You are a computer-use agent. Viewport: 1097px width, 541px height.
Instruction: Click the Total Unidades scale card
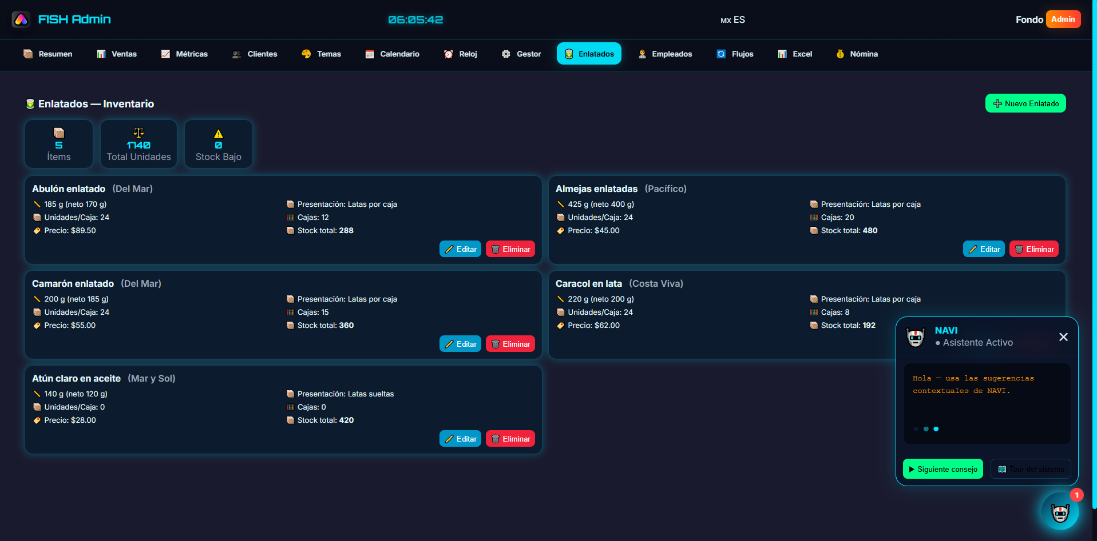138,145
